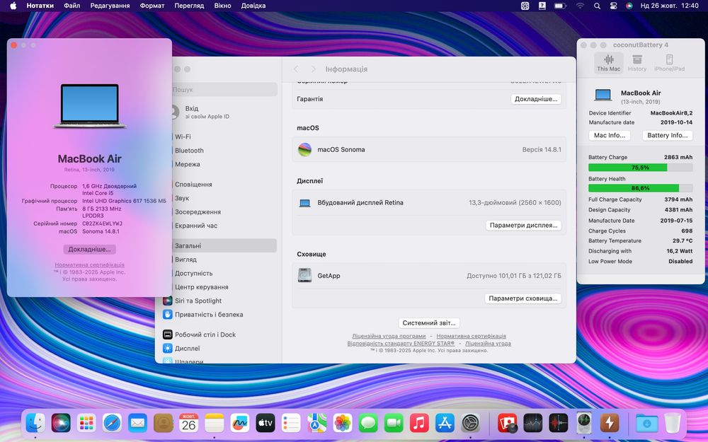Open the Trash in the Dock

(673, 423)
